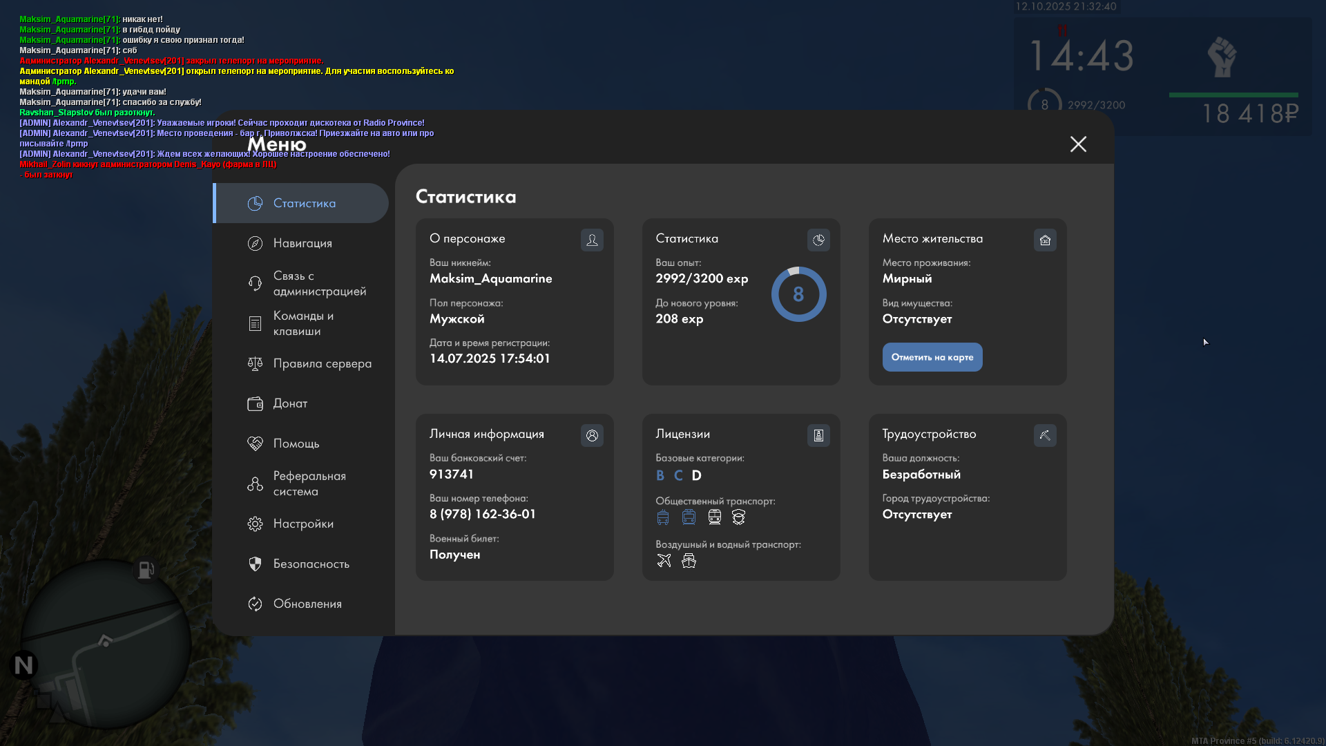
Task: Close the Меню window with X
Action: (x=1078, y=144)
